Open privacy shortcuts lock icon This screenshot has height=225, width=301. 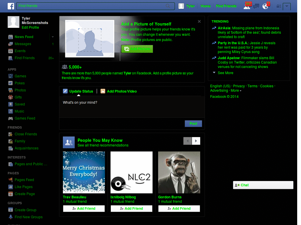[x=279, y=6]
